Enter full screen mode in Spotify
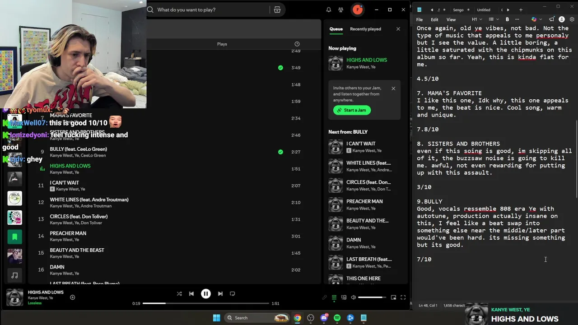This screenshot has width=578, height=325. pyautogui.click(x=403, y=297)
